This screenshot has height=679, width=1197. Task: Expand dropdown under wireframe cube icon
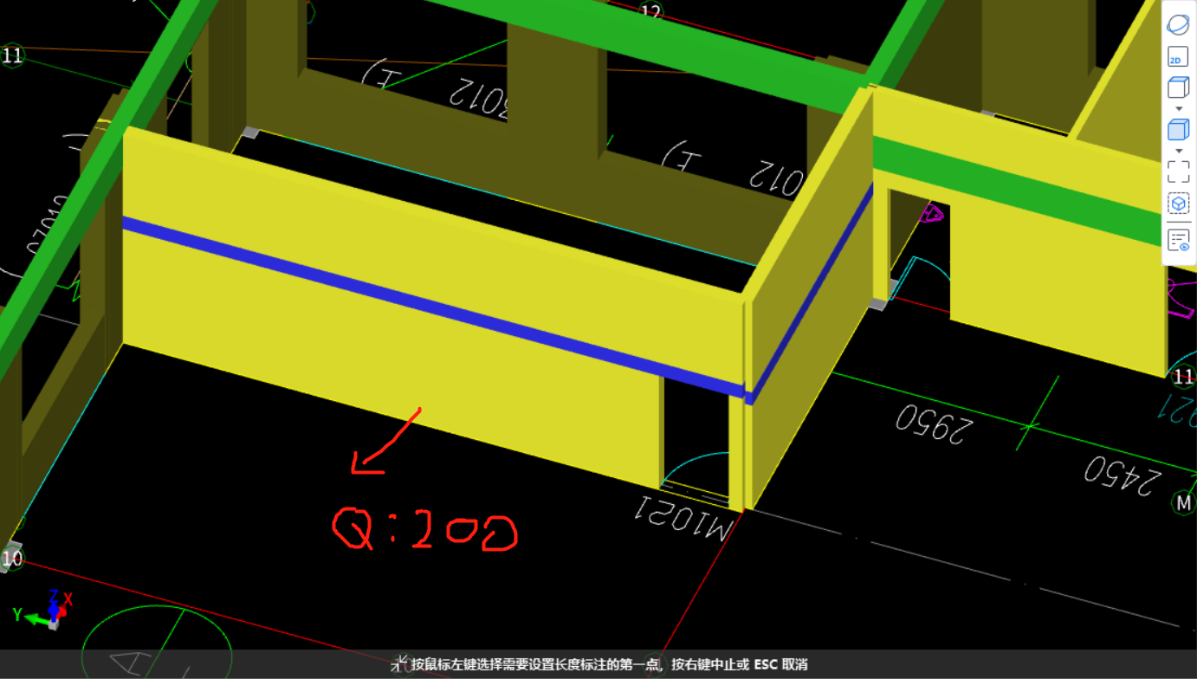(1178, 108)
